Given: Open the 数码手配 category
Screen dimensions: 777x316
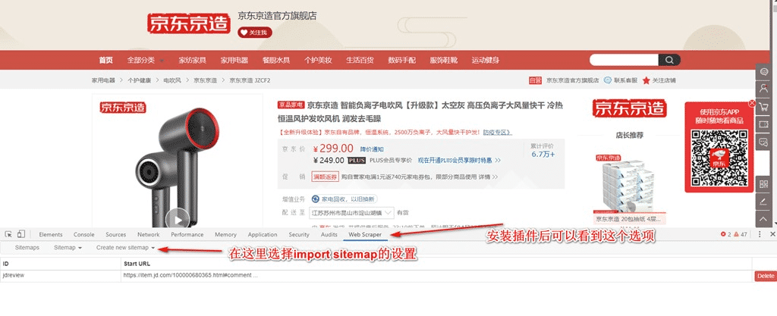Looking at the screenshot, I should [402, 61].
